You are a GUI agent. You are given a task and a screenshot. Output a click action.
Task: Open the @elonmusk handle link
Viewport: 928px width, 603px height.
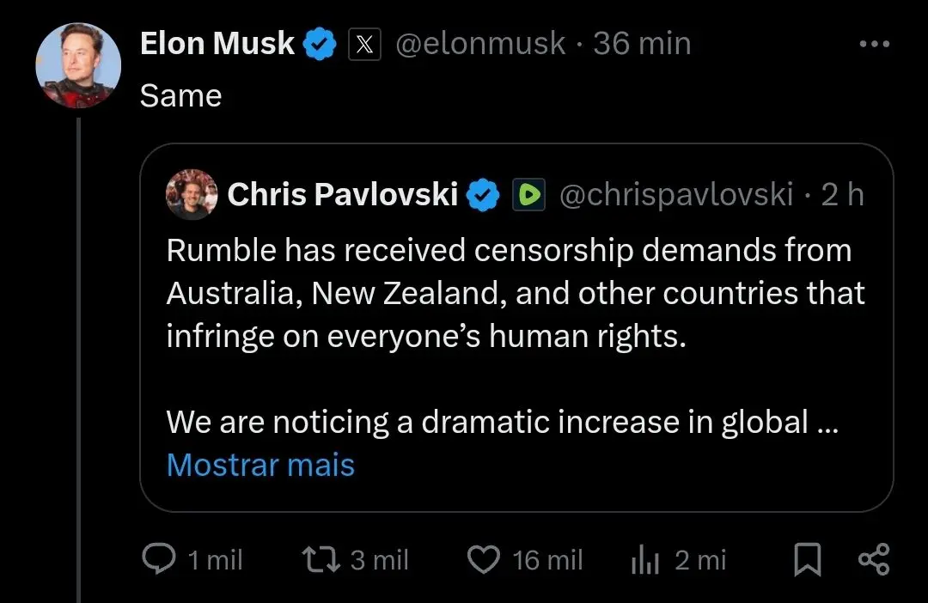[480, 44]
